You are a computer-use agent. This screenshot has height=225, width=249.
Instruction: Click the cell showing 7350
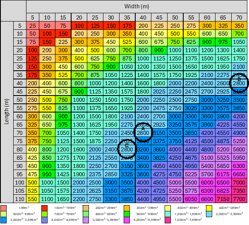tap(239, 191)
